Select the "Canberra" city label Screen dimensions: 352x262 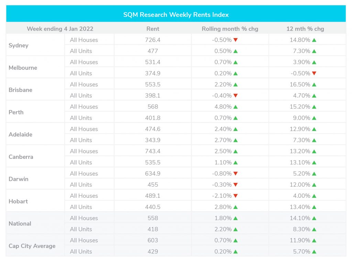coord(21,157)
